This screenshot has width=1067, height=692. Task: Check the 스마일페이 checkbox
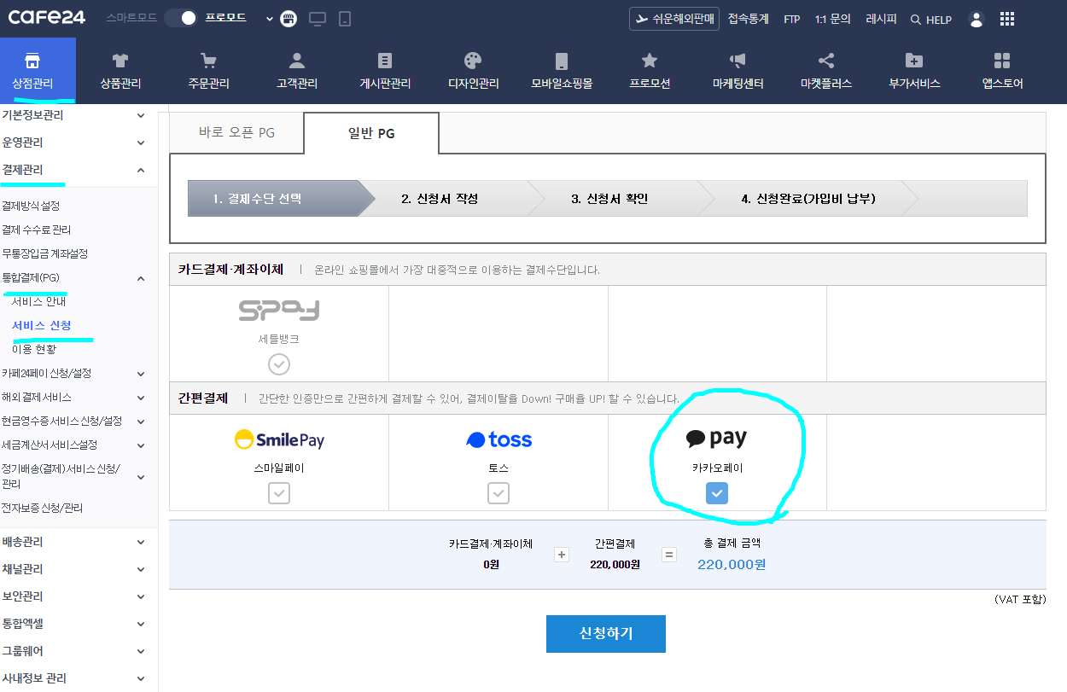coord(279,493)
